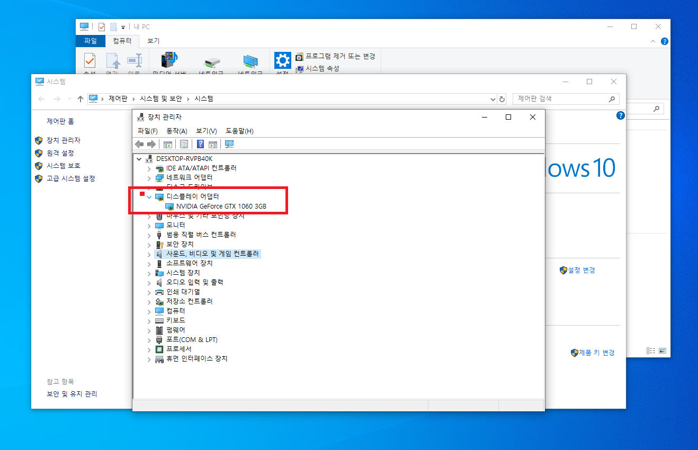Click 시스템 속성 in 내 PC ribbon
The width and height of the screenshot is (698, 450).
[323, 68]
